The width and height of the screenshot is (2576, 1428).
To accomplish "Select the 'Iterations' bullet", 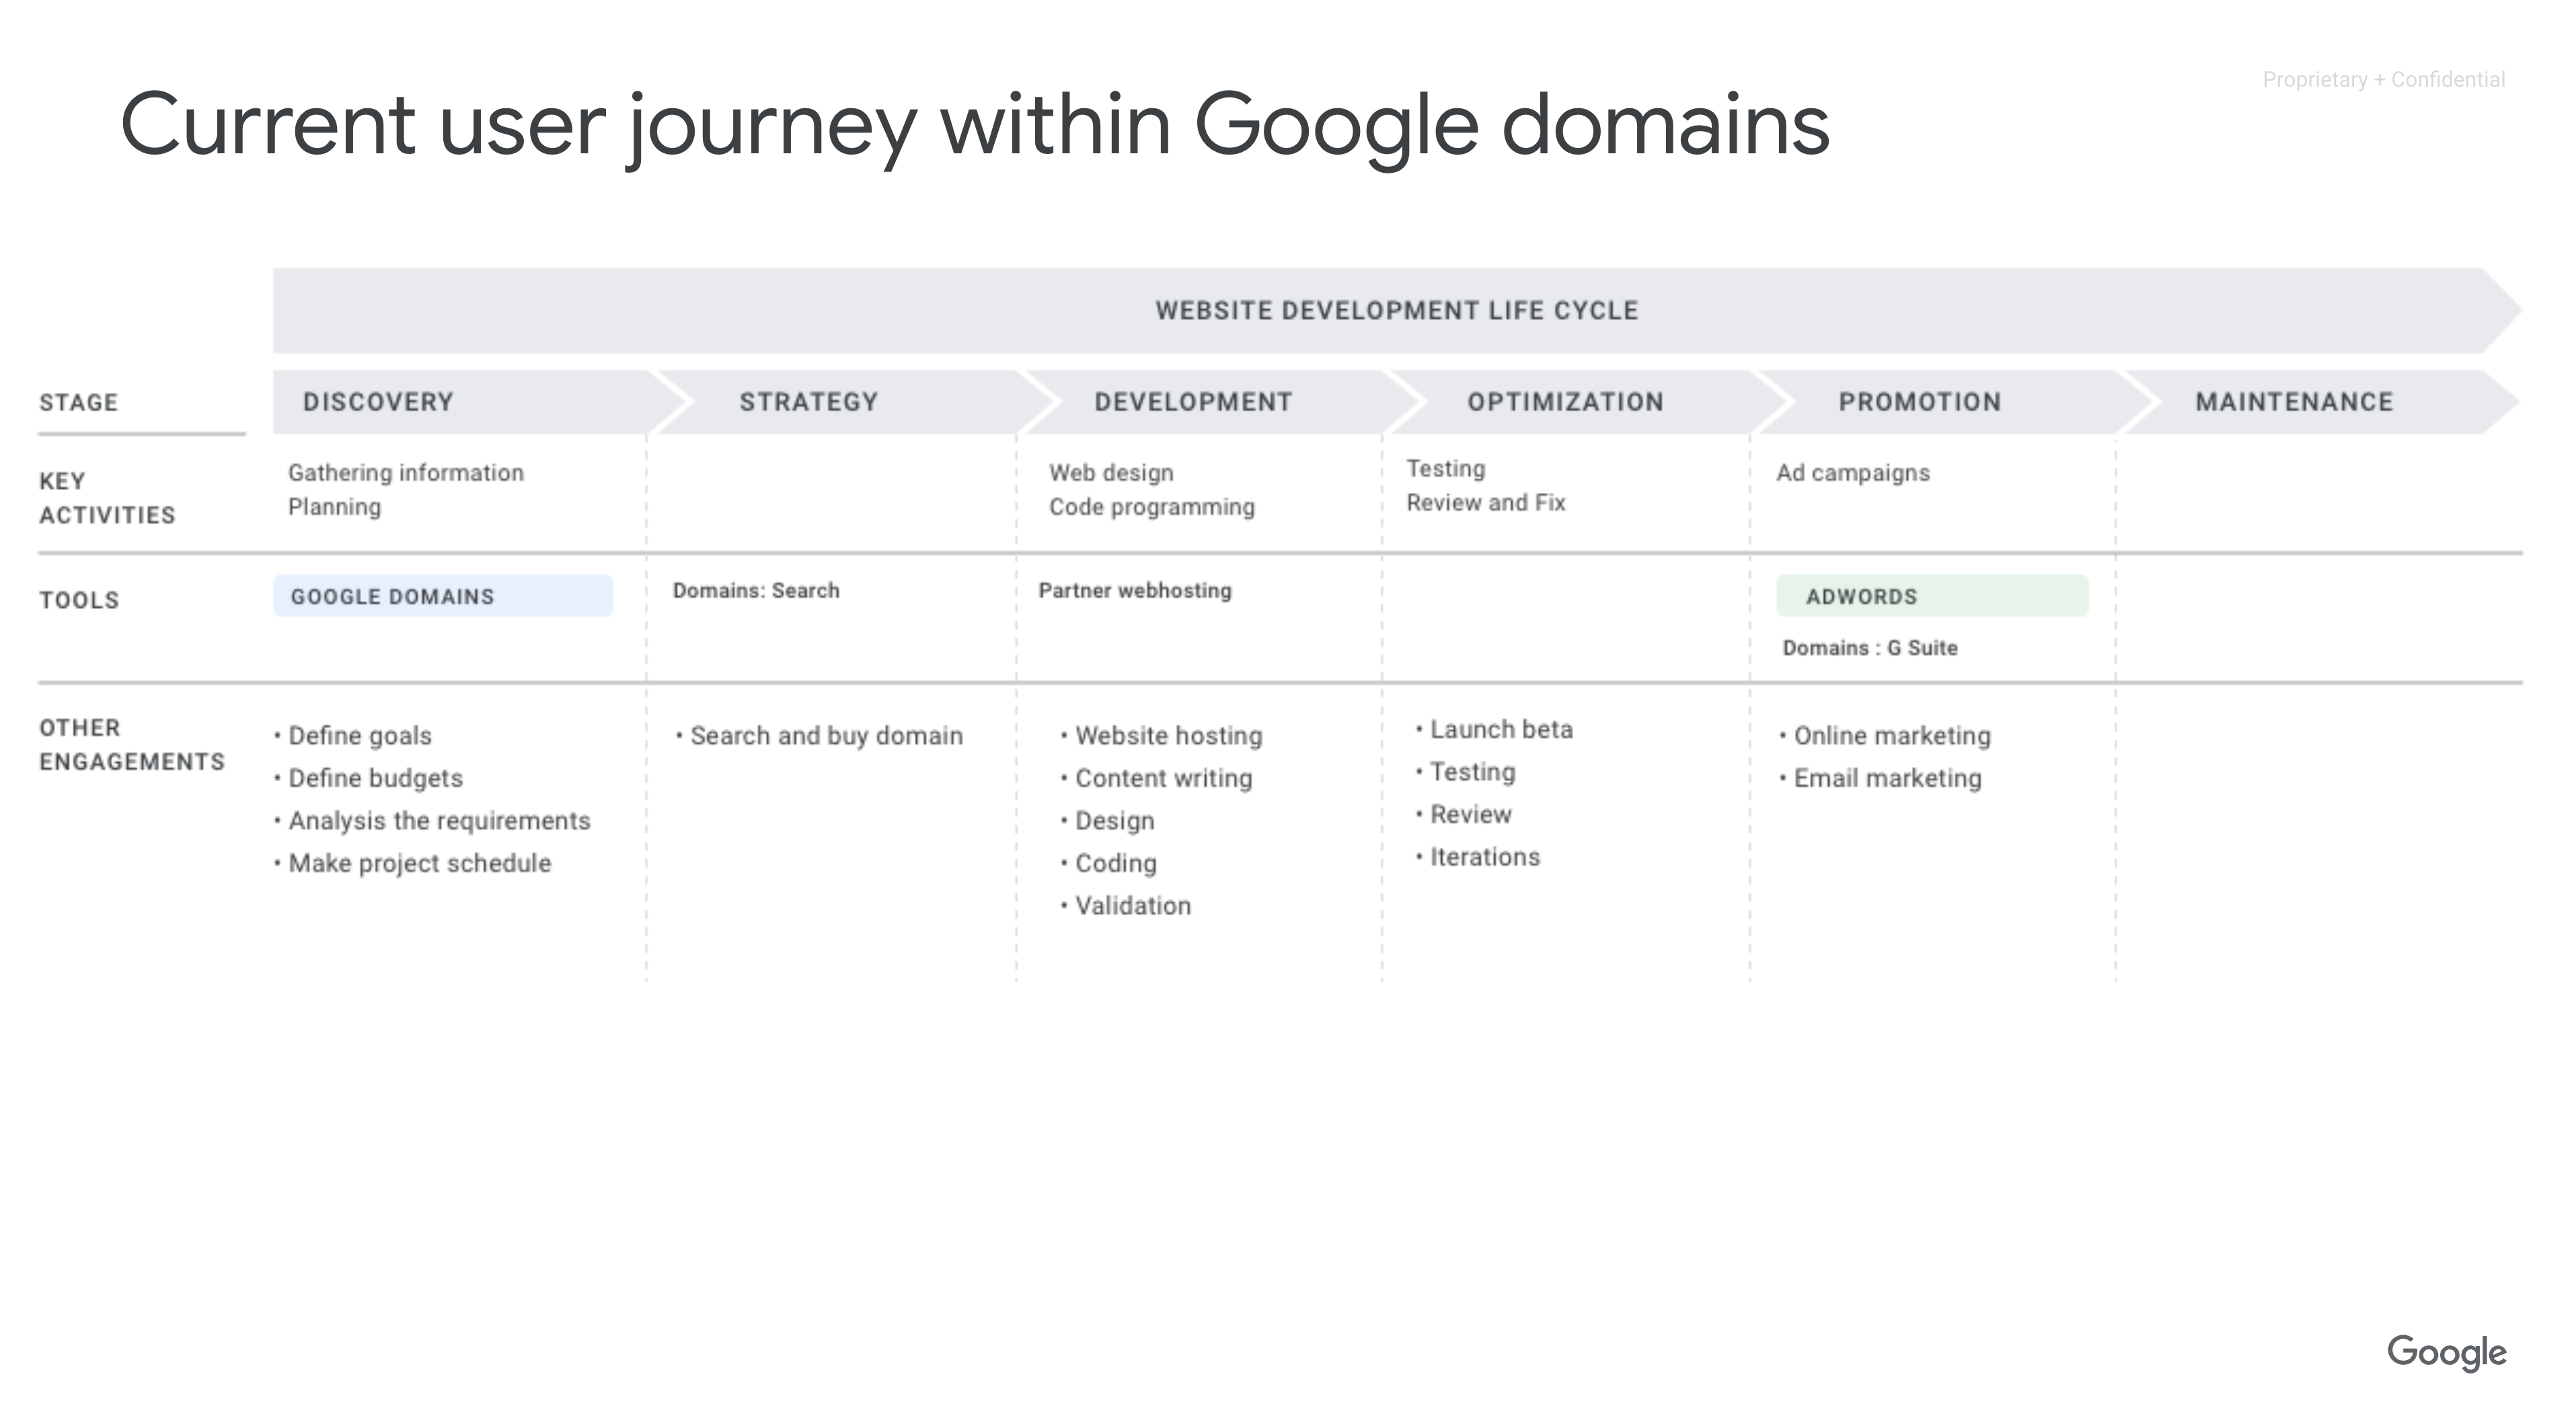I will click(x=1478, y=857).
